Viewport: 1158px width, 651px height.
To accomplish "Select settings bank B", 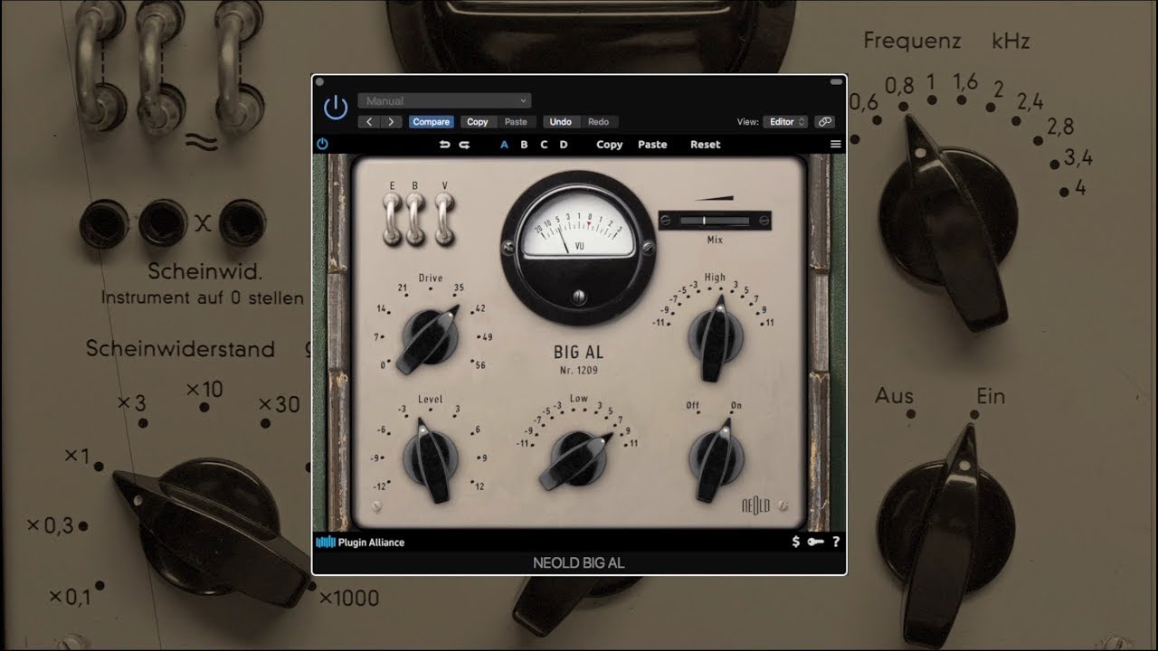I will 524,145.
